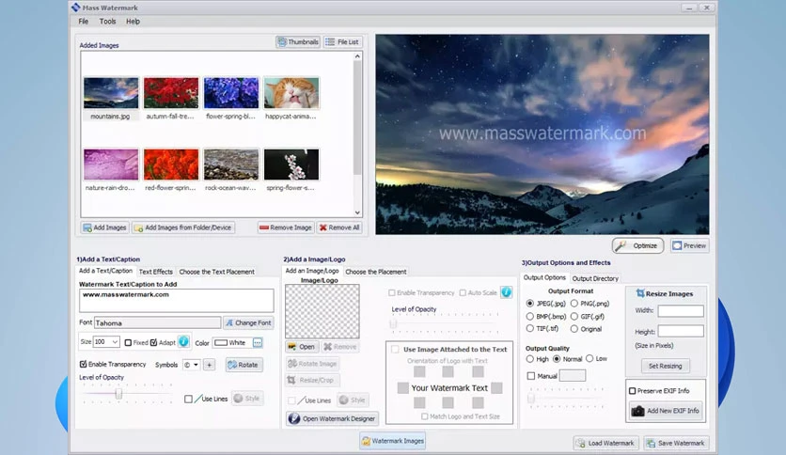This screenshot has width=786, height=455.
Task: Click the Remove All button
Action: click(339, 227)
